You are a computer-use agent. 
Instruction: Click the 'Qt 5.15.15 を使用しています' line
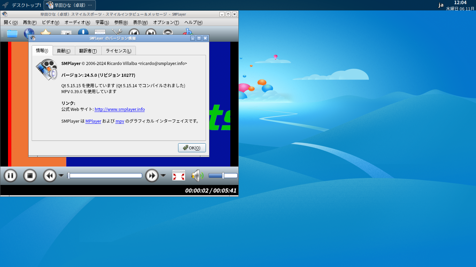(x=123, y=86)
